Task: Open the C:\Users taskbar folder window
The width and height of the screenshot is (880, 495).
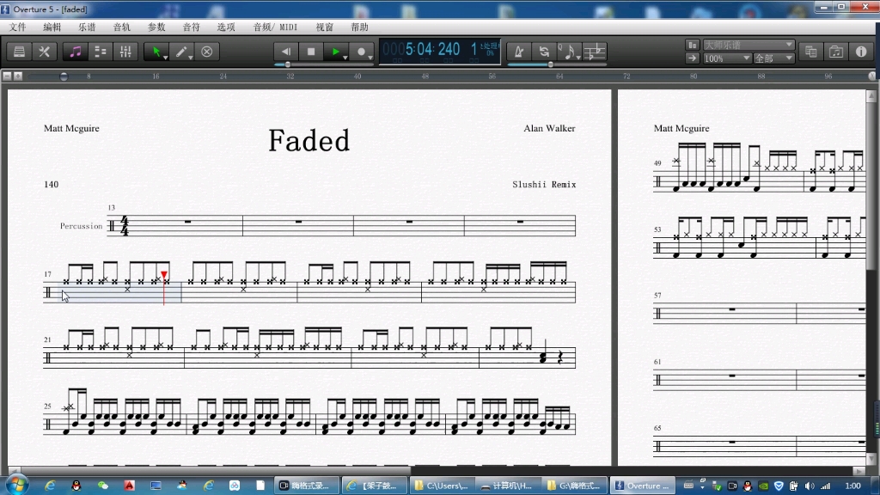Action: 441,486
